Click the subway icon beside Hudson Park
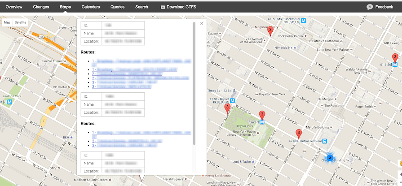The image size is (402, 186). (10, 102)
